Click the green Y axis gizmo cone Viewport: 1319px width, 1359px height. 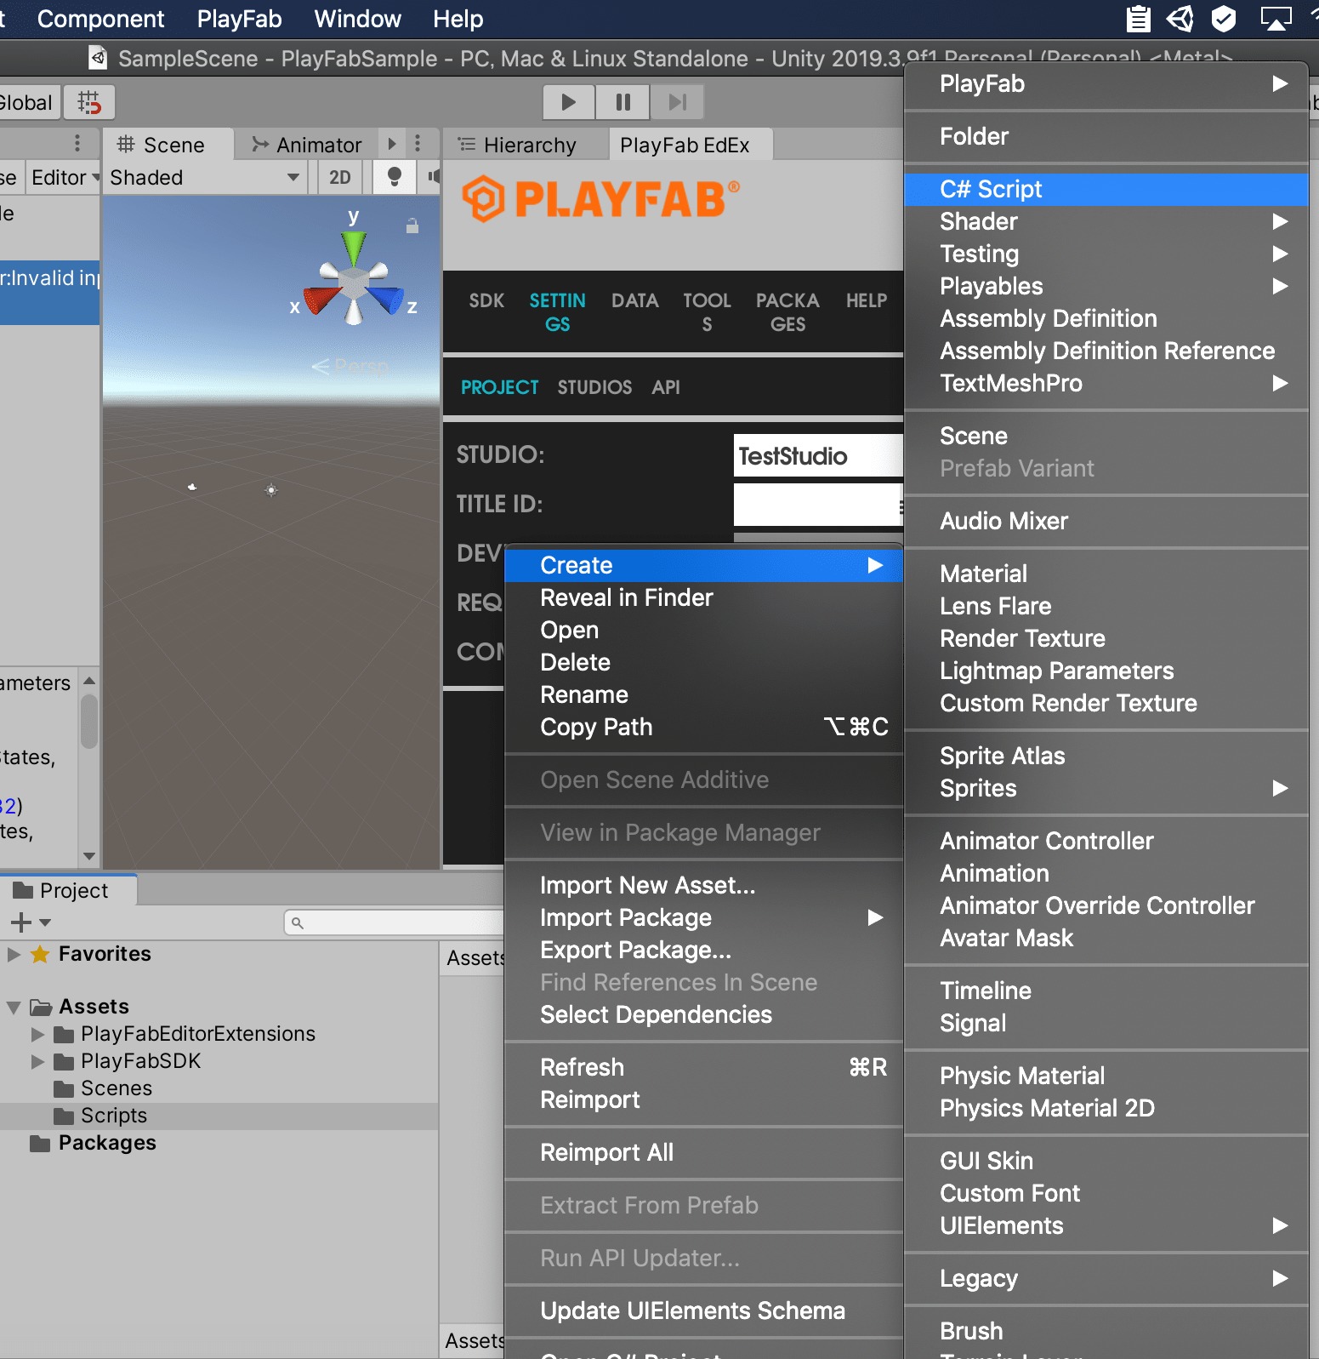point(354,248)
